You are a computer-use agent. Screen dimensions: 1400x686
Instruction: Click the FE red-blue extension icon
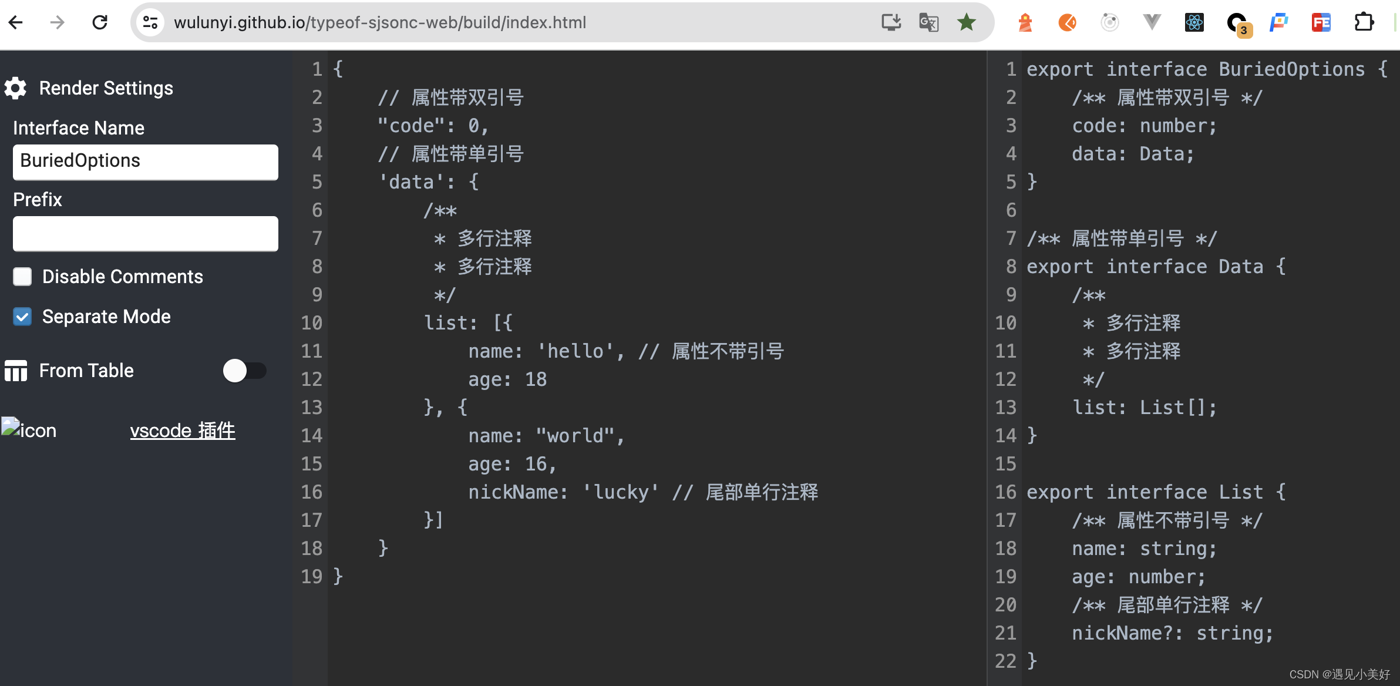[1321, 22]
